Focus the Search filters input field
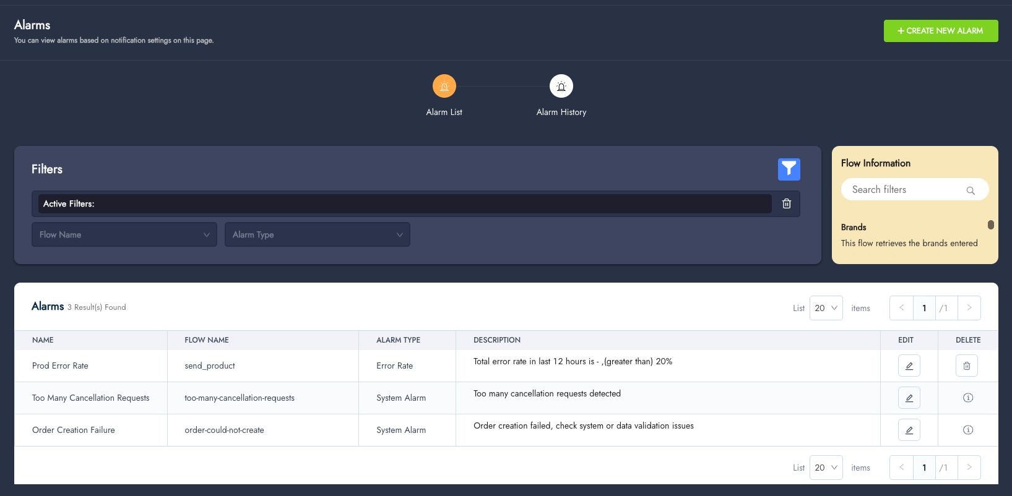 click(x=904, y=190)
